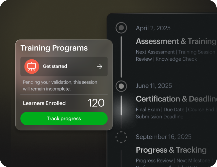Open the Get started row
This screenshot has width=217, height=167.
64,67
